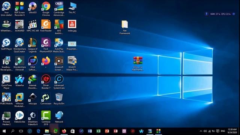
Task: Open File Explorer from the taskbar
Action: pyautogui.click(x=47, y=131)
